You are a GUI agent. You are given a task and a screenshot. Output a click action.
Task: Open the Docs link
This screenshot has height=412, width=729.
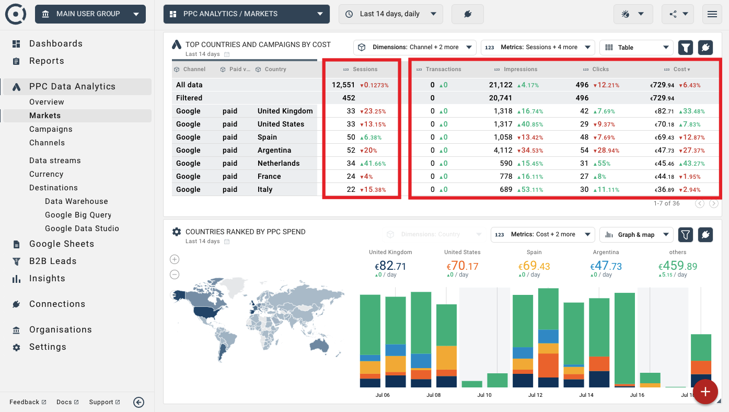tap(67, 402)
